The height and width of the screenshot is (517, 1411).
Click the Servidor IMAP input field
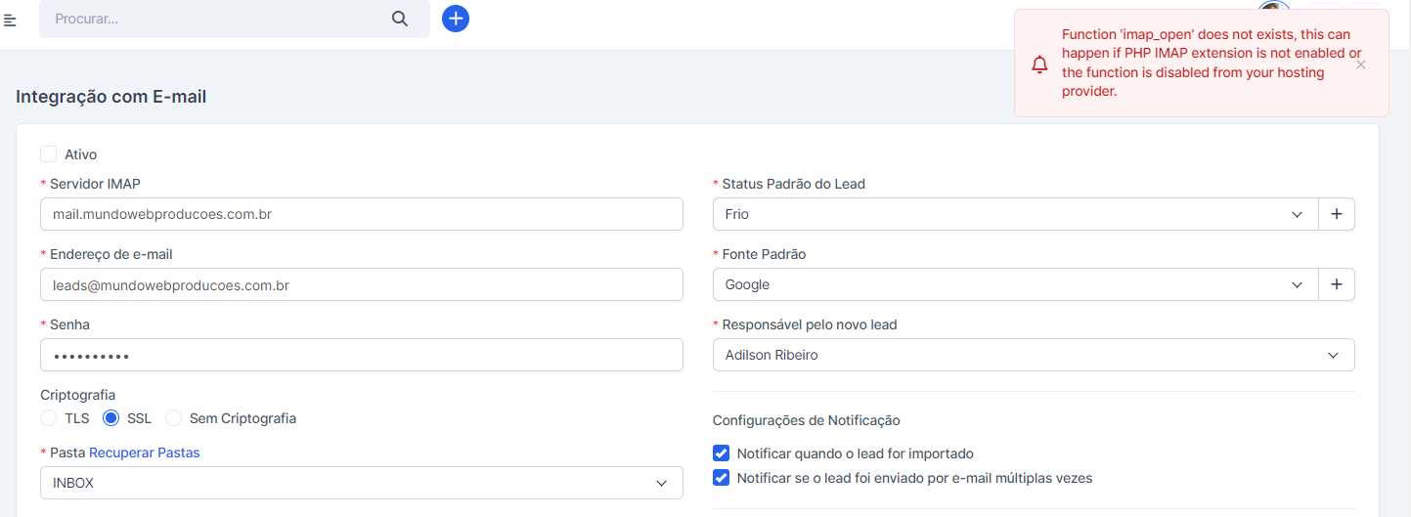(x=361, y=214)
